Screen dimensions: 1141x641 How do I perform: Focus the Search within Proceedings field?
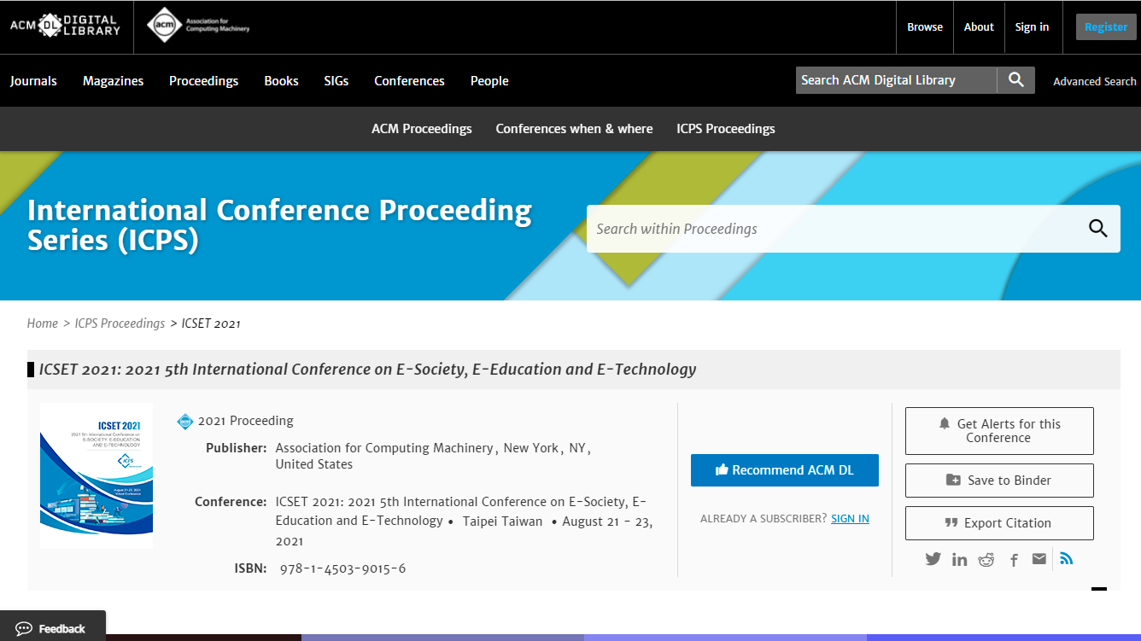tap(837, 229)
